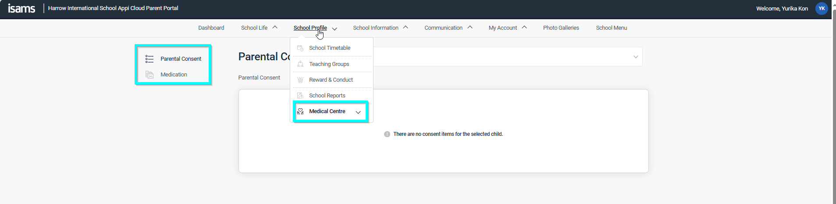The image size is (836, 204).
Task: Click the Parental Consent list icon
Action: pos(149,59)
